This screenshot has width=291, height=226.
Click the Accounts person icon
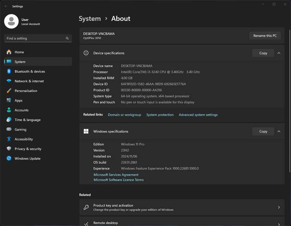[9, 110]
